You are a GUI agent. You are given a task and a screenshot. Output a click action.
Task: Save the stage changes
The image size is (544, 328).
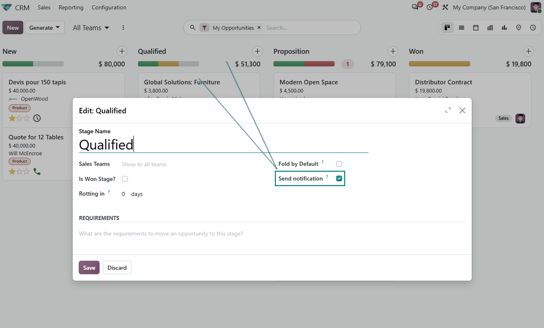pyautogui.click(x=89, y=268)
